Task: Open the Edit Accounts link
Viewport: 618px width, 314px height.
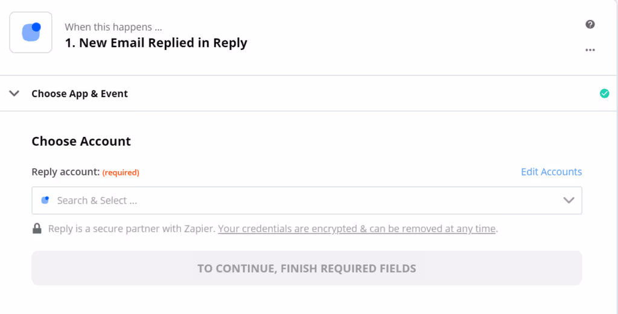Action: [x=552, y=172]
